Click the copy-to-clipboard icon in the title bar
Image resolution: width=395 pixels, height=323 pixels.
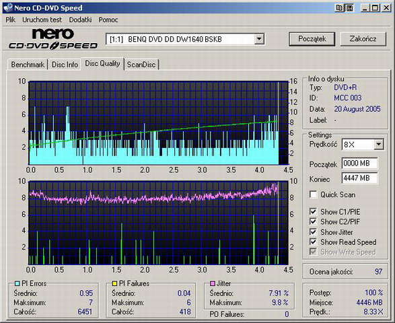(340, 8)
